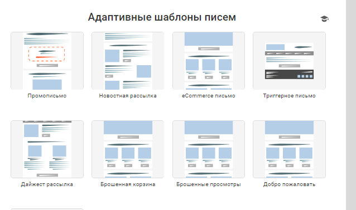Click the Промописьмо label text
This screenshot has width=356, height=210.
click(47, 96)
